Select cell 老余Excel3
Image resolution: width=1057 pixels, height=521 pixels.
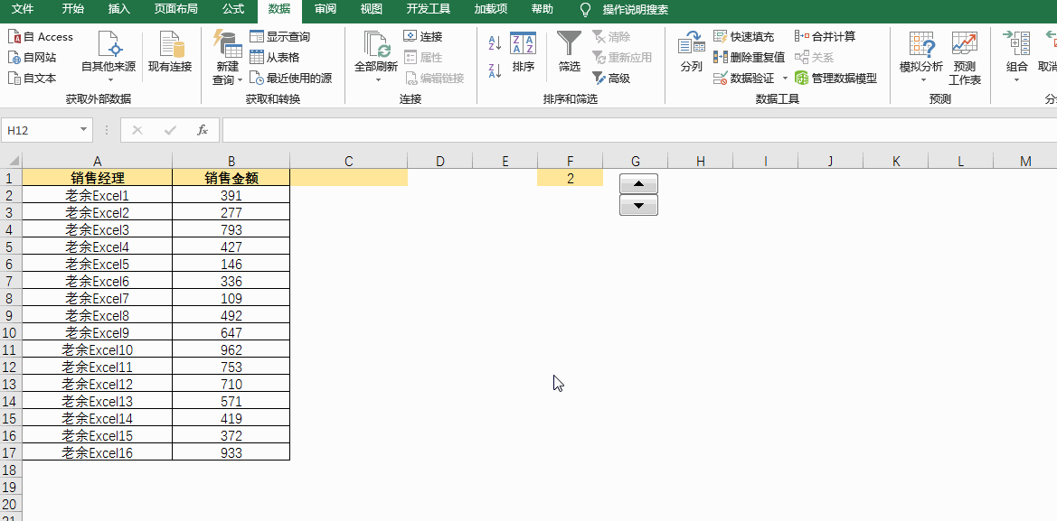pos(97,230)
